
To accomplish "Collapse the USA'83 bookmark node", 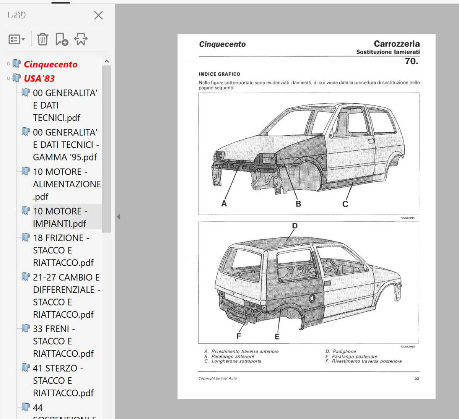I will pyautogui.click(x=8, y=78).
